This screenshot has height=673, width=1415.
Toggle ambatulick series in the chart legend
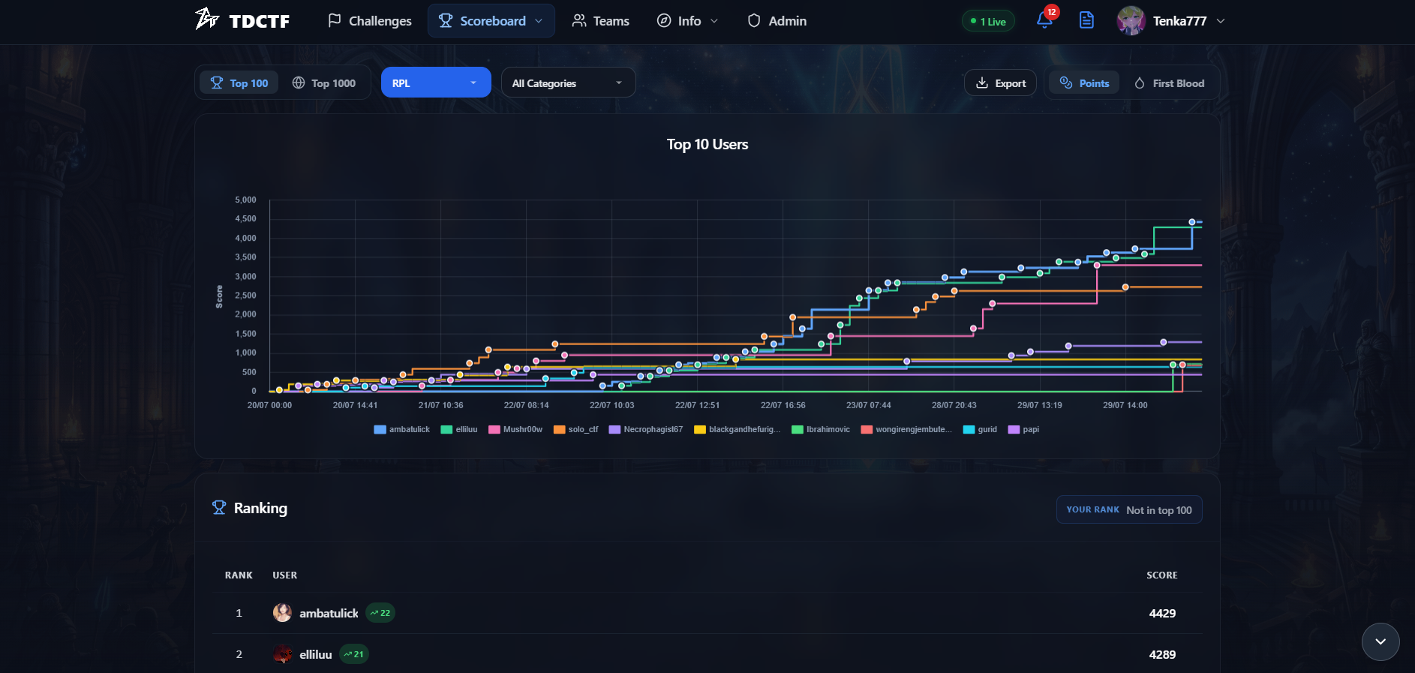[x=402, y=429]
